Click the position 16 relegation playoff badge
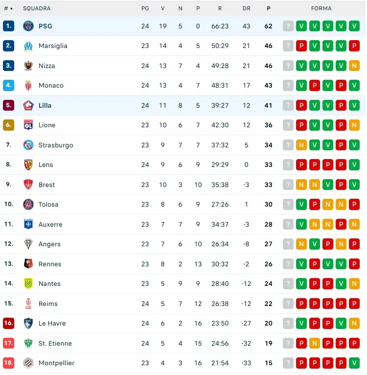Image resolution: width=367 pixels, height=375 pixels. coord(9,324)
